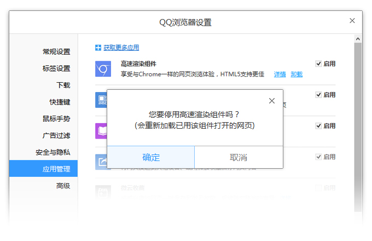Click the purple book app icon
This screenshot has height=241, width=372.
click(x=101, y=131)
